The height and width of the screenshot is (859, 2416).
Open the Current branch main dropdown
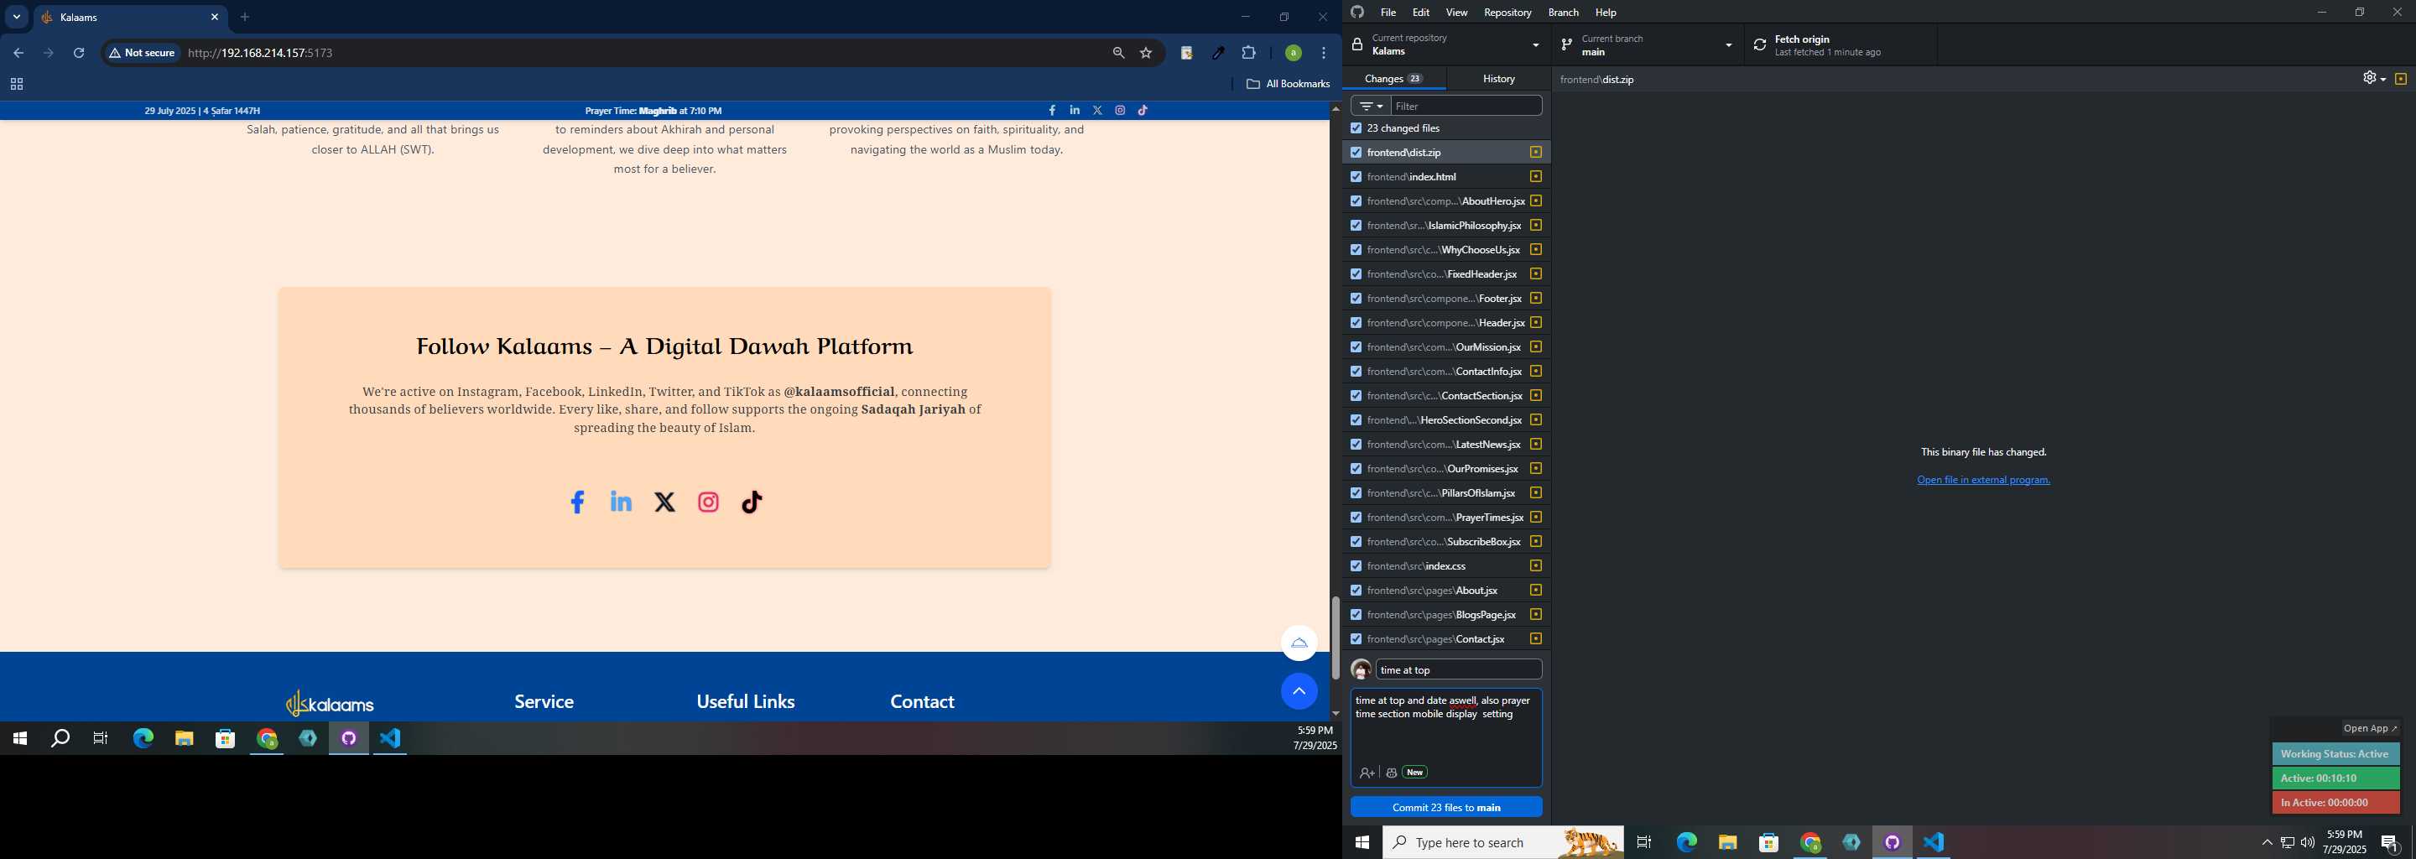pos(1648,45)
